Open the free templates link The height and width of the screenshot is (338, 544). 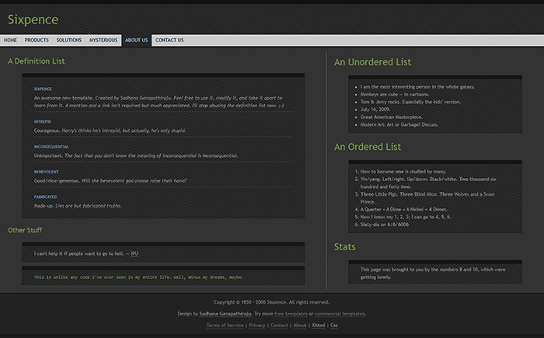click(x=291, y=314)
